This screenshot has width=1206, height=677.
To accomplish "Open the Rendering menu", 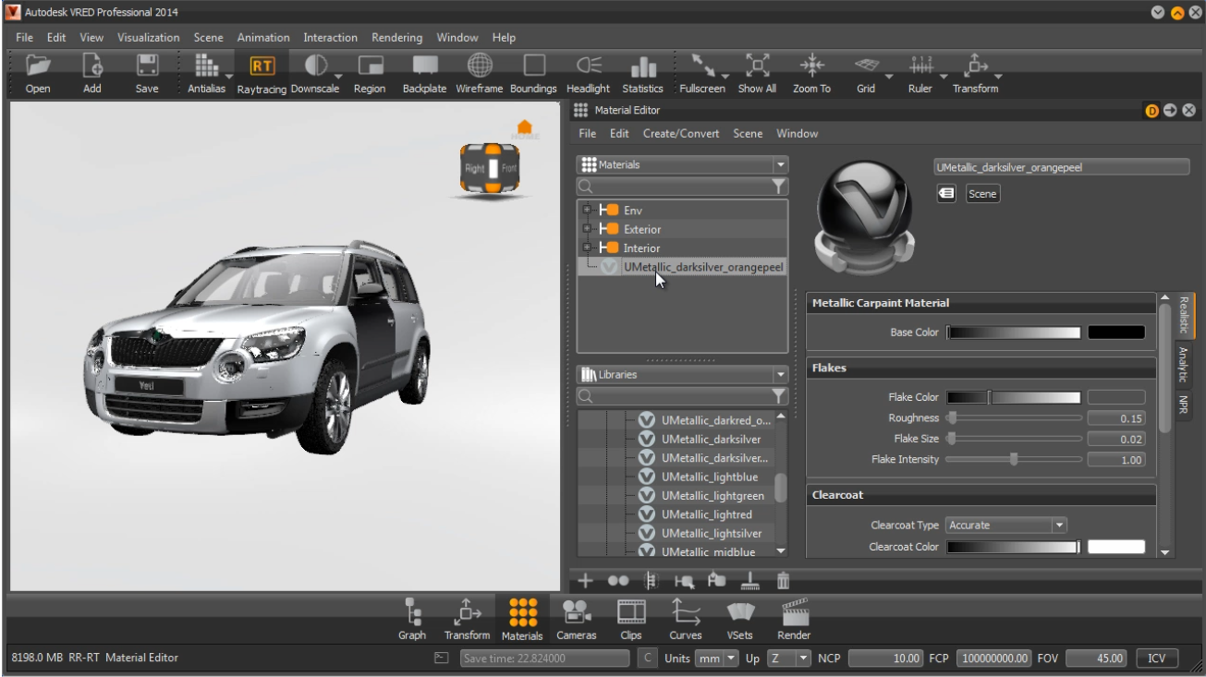I will pos(397,38).
